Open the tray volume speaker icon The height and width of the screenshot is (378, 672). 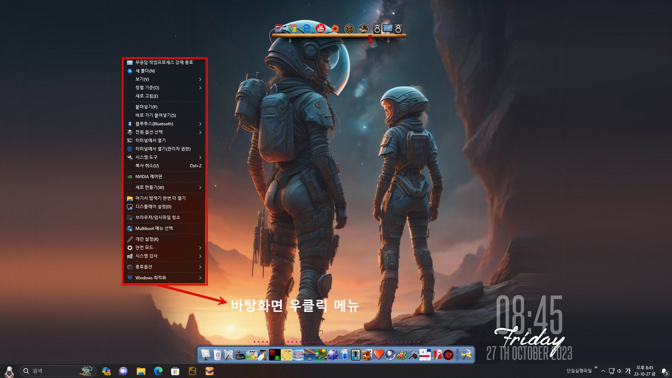tap(619, 371)
